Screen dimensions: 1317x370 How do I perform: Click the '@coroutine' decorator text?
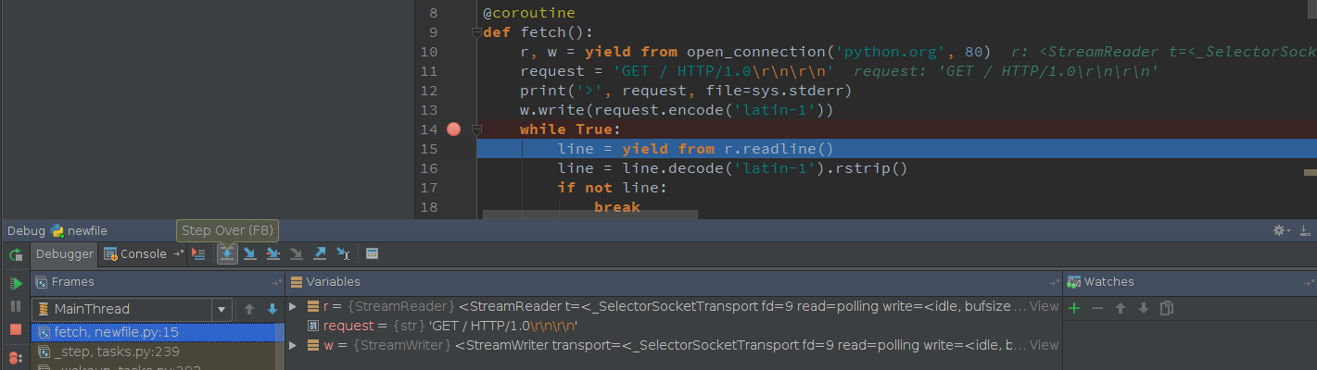pos(528,13)
